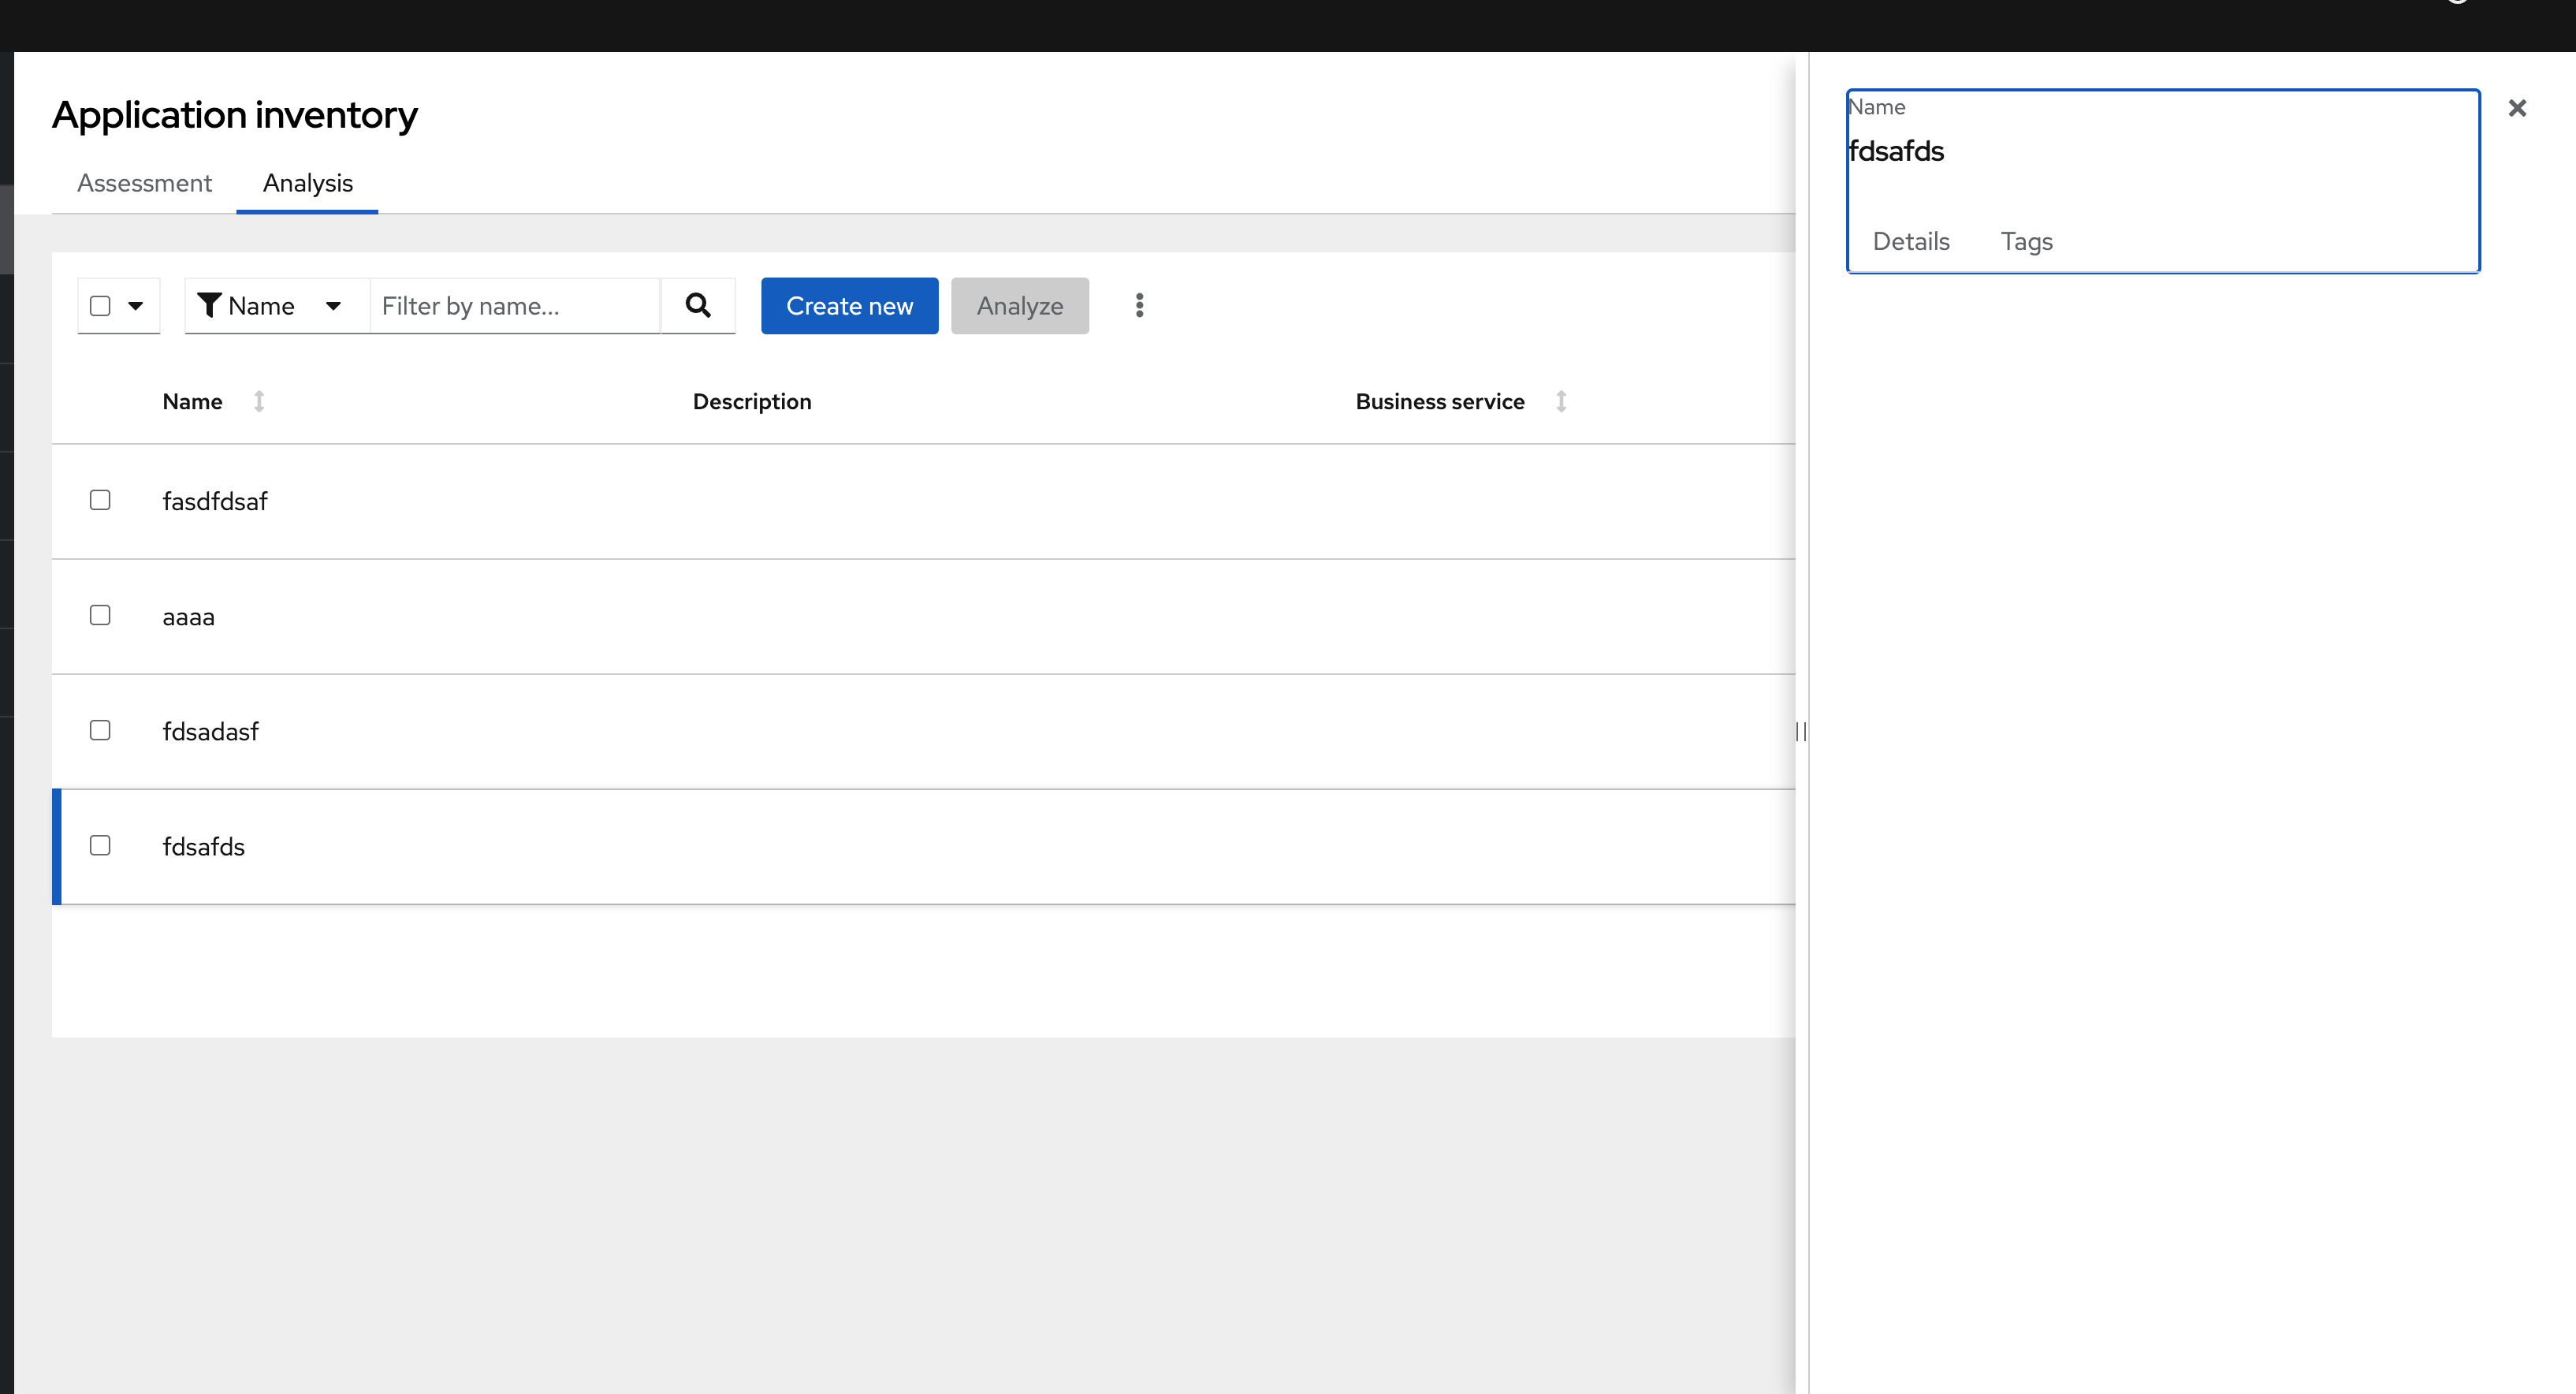Screen dimensions: 2576x1394
Task: Check the fasdfdsaf row checkbox
Action: pyautogui.click(x=100, y=499)
